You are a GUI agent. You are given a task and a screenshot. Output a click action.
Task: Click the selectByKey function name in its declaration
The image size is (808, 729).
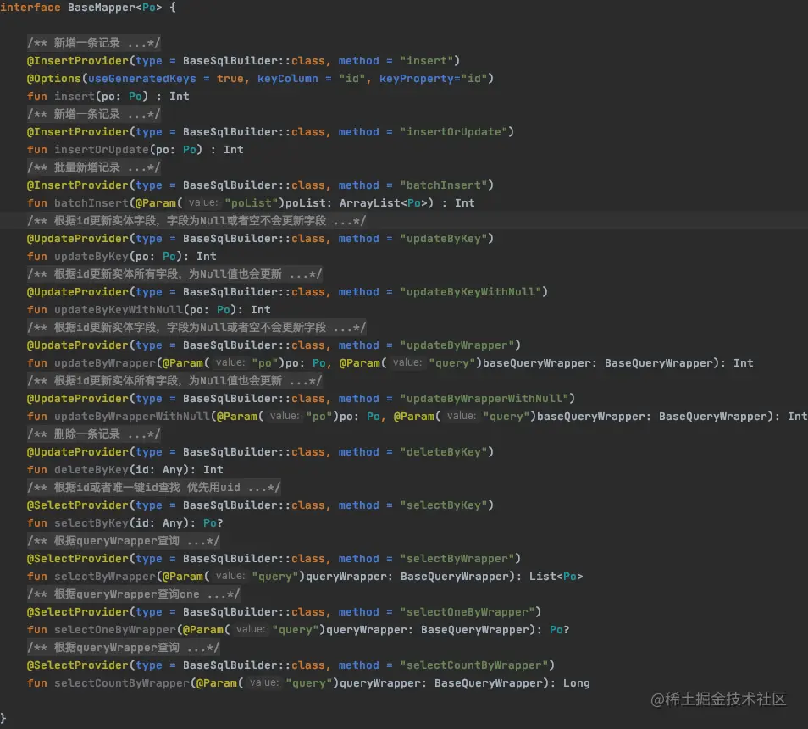91,523
